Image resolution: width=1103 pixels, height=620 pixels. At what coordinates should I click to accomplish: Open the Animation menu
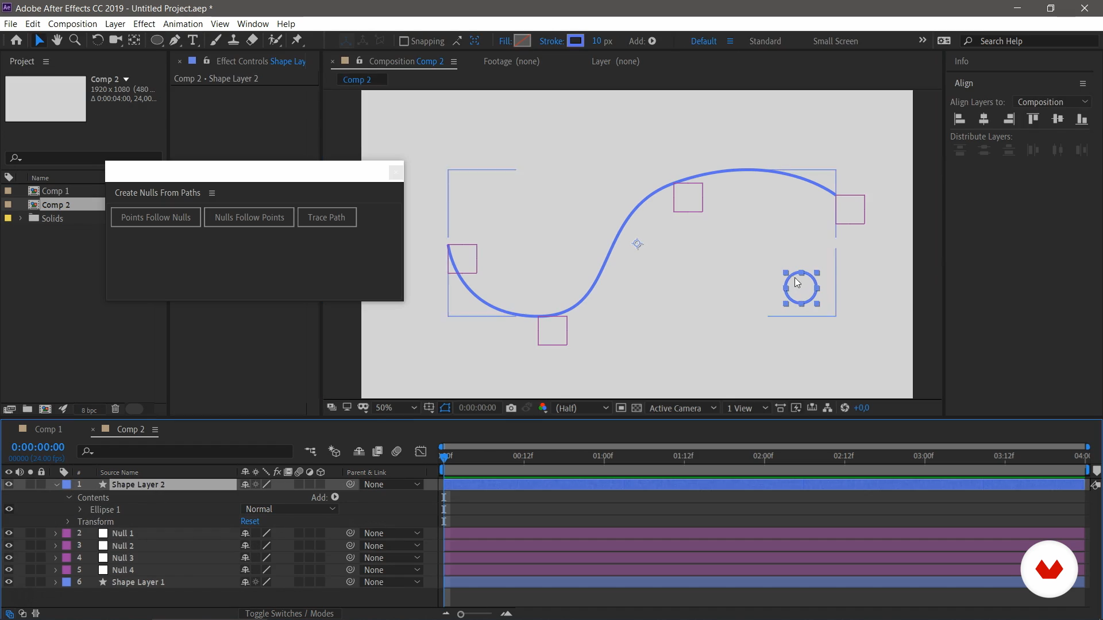pos(183,24)
